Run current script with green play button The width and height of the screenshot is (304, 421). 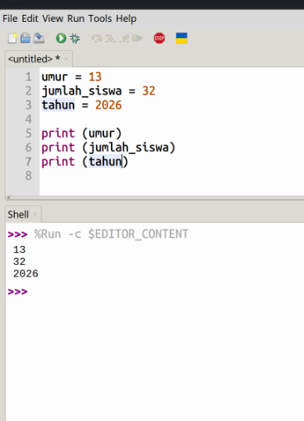click(x=61, y=38)
